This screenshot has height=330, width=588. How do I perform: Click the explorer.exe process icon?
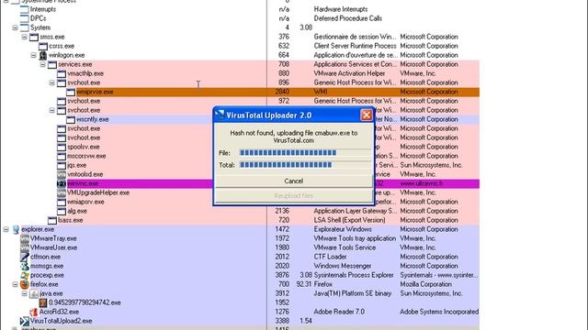[x=16, y=229]
